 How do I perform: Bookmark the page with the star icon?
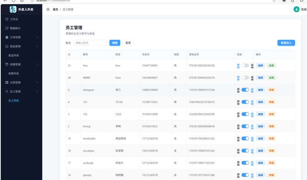pyautogui.click(x=274, y=1)
